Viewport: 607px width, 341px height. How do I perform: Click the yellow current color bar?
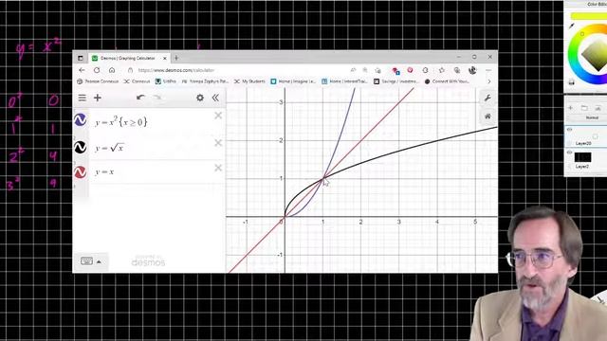click(589, 16)
